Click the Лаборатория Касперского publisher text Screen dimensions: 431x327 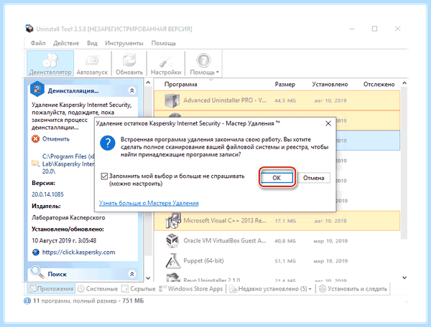68,217
